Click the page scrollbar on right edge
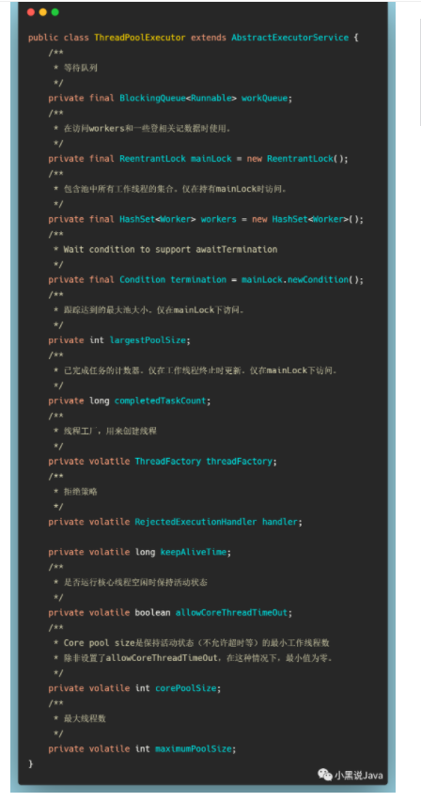This screenshot has width=421, height=802. click(419, 71)
